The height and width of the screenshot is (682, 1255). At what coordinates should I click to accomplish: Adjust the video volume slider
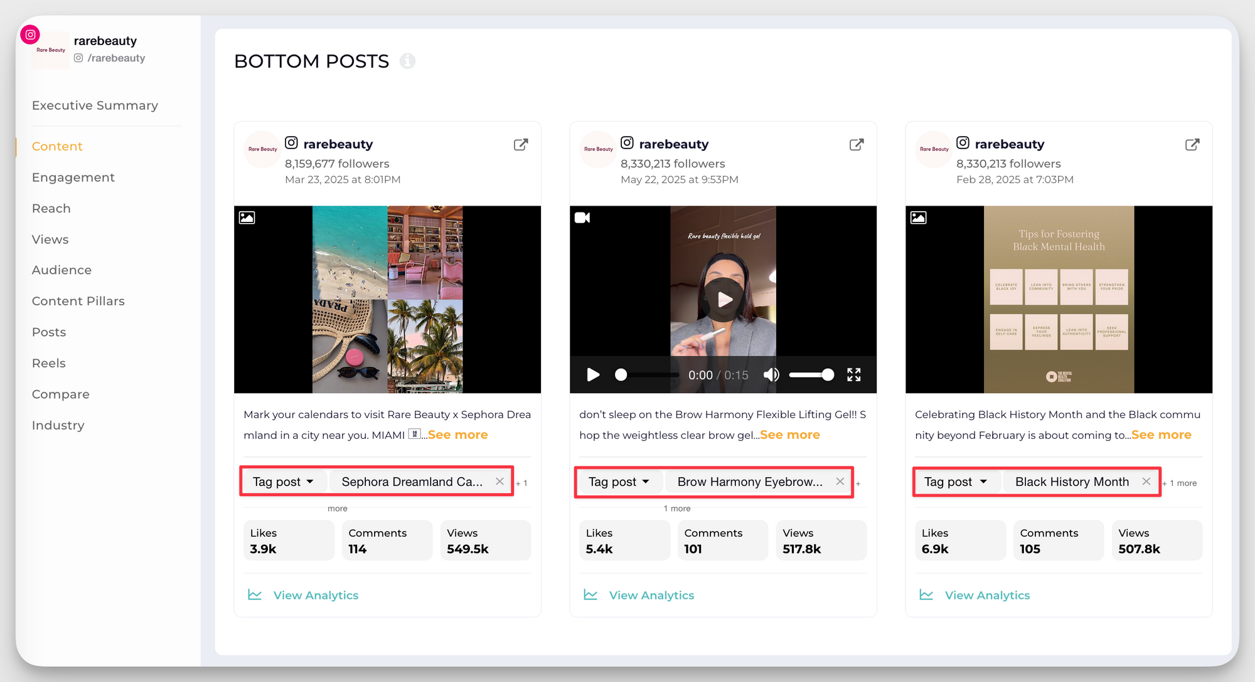[x=811, y=375]
